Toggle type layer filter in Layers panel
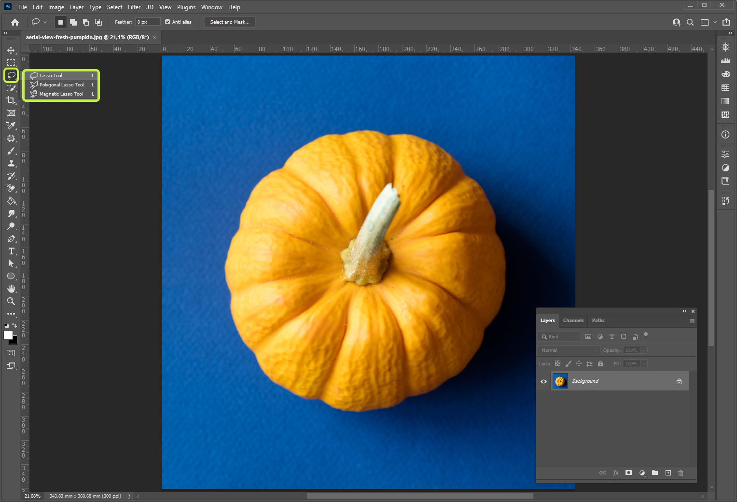 pyautogui.click(x=612, y=337)
